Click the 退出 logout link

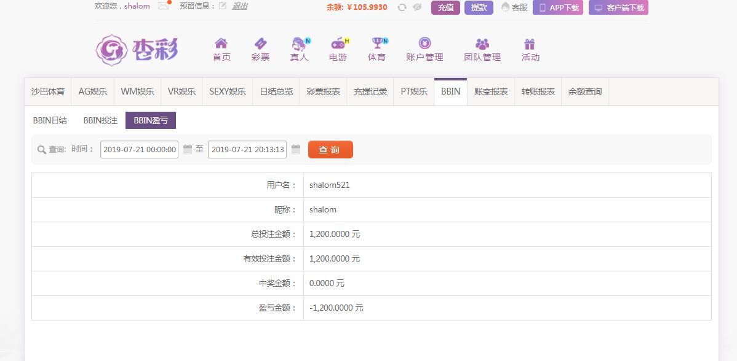tap(239, 6)
